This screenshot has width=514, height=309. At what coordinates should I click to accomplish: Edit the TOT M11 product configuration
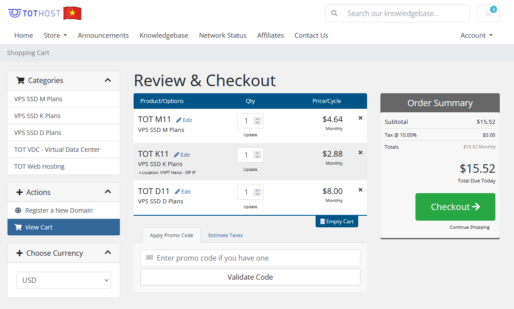[184, 120]
